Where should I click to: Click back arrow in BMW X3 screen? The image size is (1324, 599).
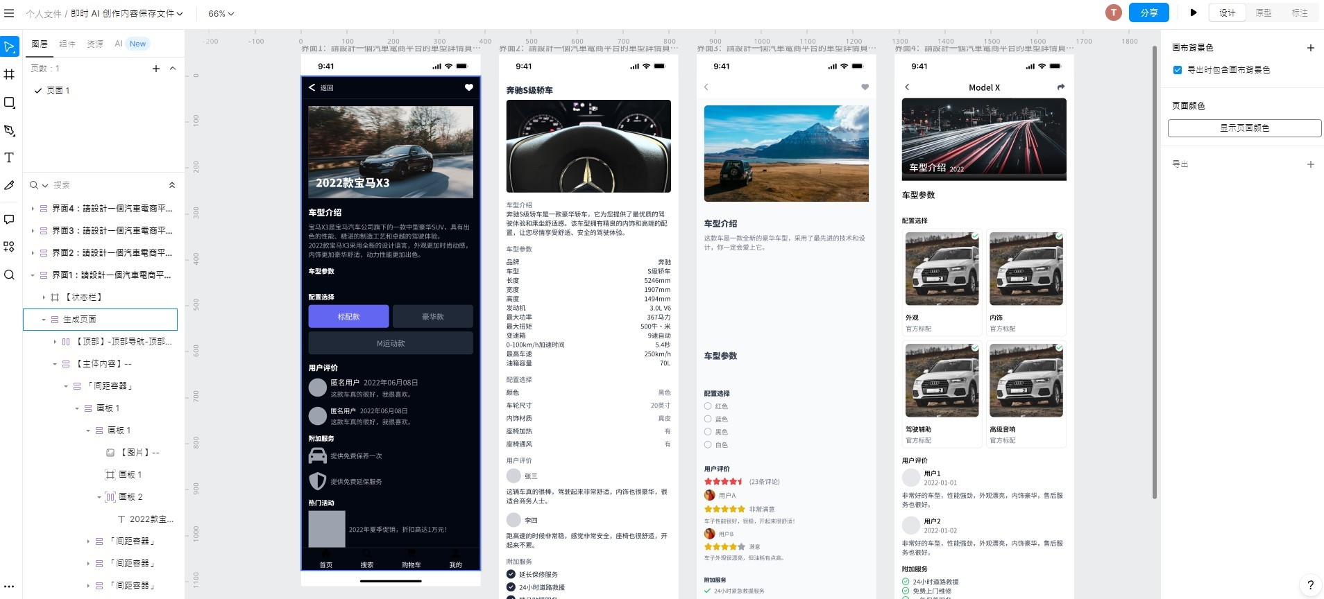click(x=312, y=87)
